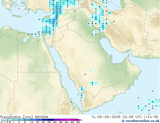The width and height of the screenshot is (160, 123).
Task: Click the 1–2 mm legend swatch
Action: (16, 120)
